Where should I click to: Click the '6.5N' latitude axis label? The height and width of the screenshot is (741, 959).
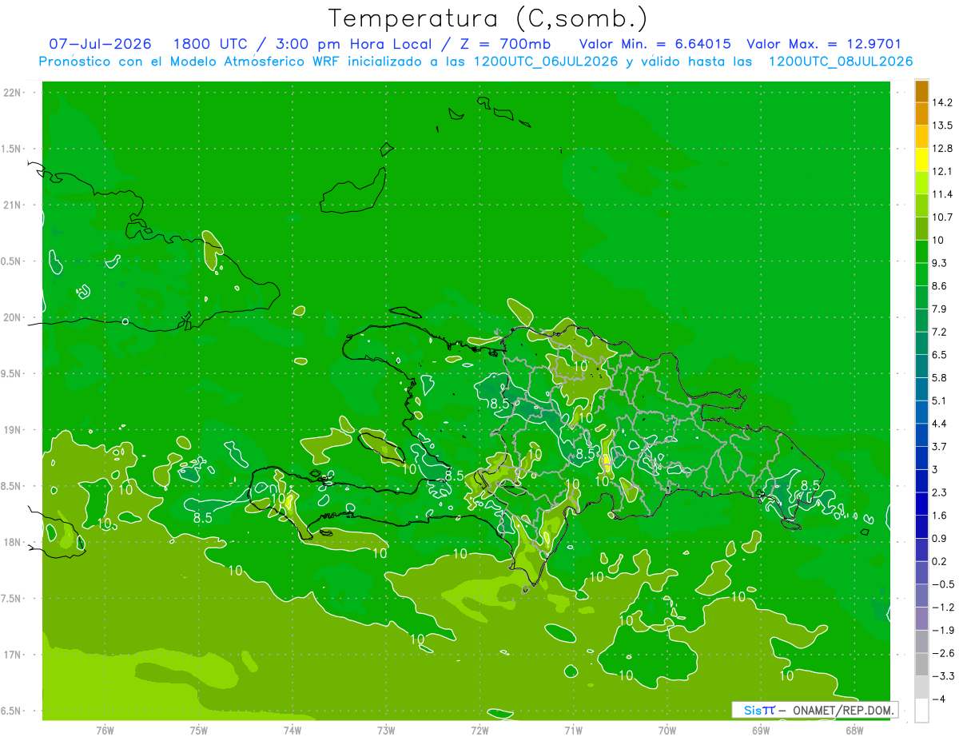click(12, 711)
